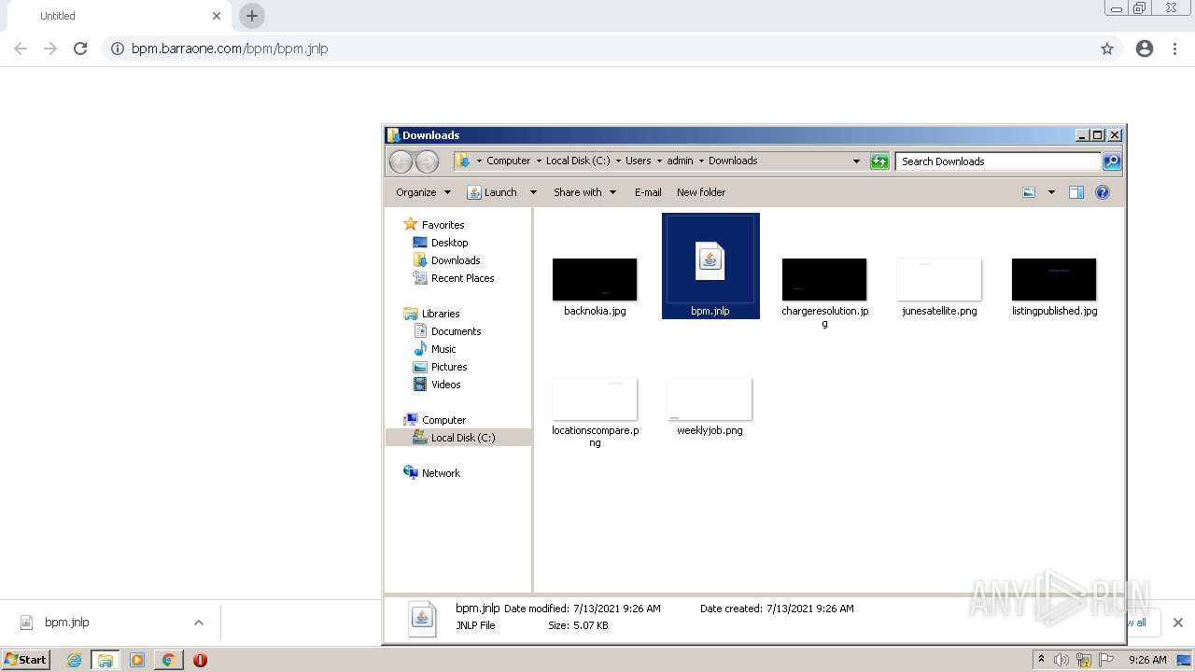Click the E-mail toolbar button
This screenshot has height=672, width=1195.
pyautogui.click(x=648, y=192)
